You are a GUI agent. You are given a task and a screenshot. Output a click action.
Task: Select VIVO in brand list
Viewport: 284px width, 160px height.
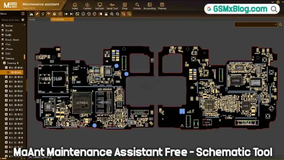pyautogui.click(x=8, y=54)
